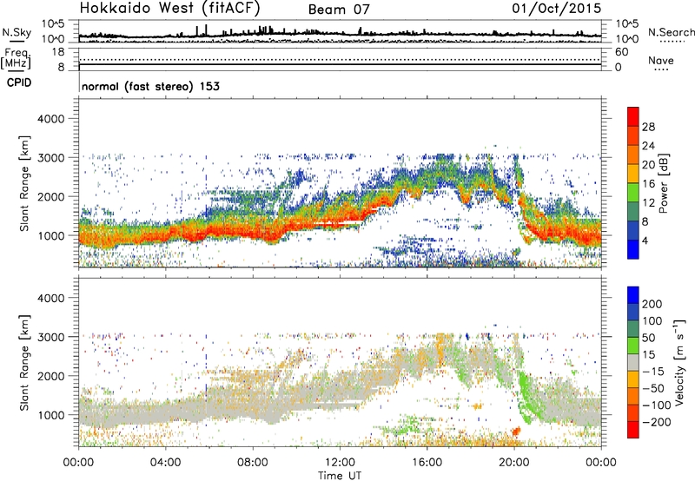Click the "4" value on Power colorbar
Screen dimensions: 695x481
tap(645, 240)
